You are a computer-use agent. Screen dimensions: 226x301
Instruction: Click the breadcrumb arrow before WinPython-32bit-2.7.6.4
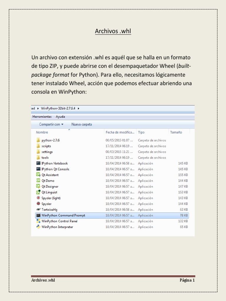click(x=38, y=108)
